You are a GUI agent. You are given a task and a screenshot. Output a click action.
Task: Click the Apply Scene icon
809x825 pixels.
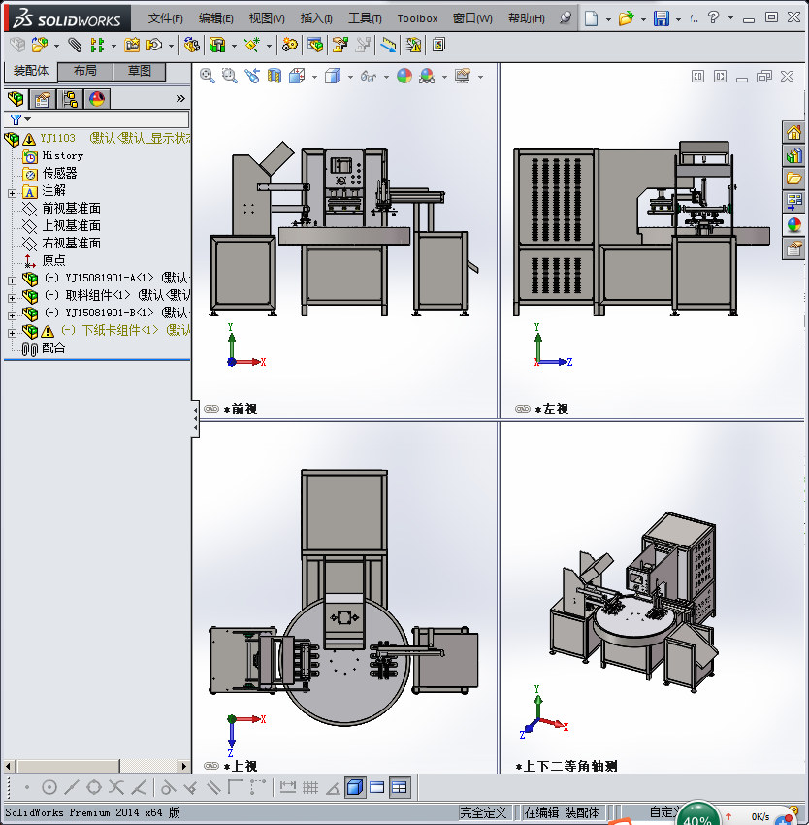coord(427,77)
